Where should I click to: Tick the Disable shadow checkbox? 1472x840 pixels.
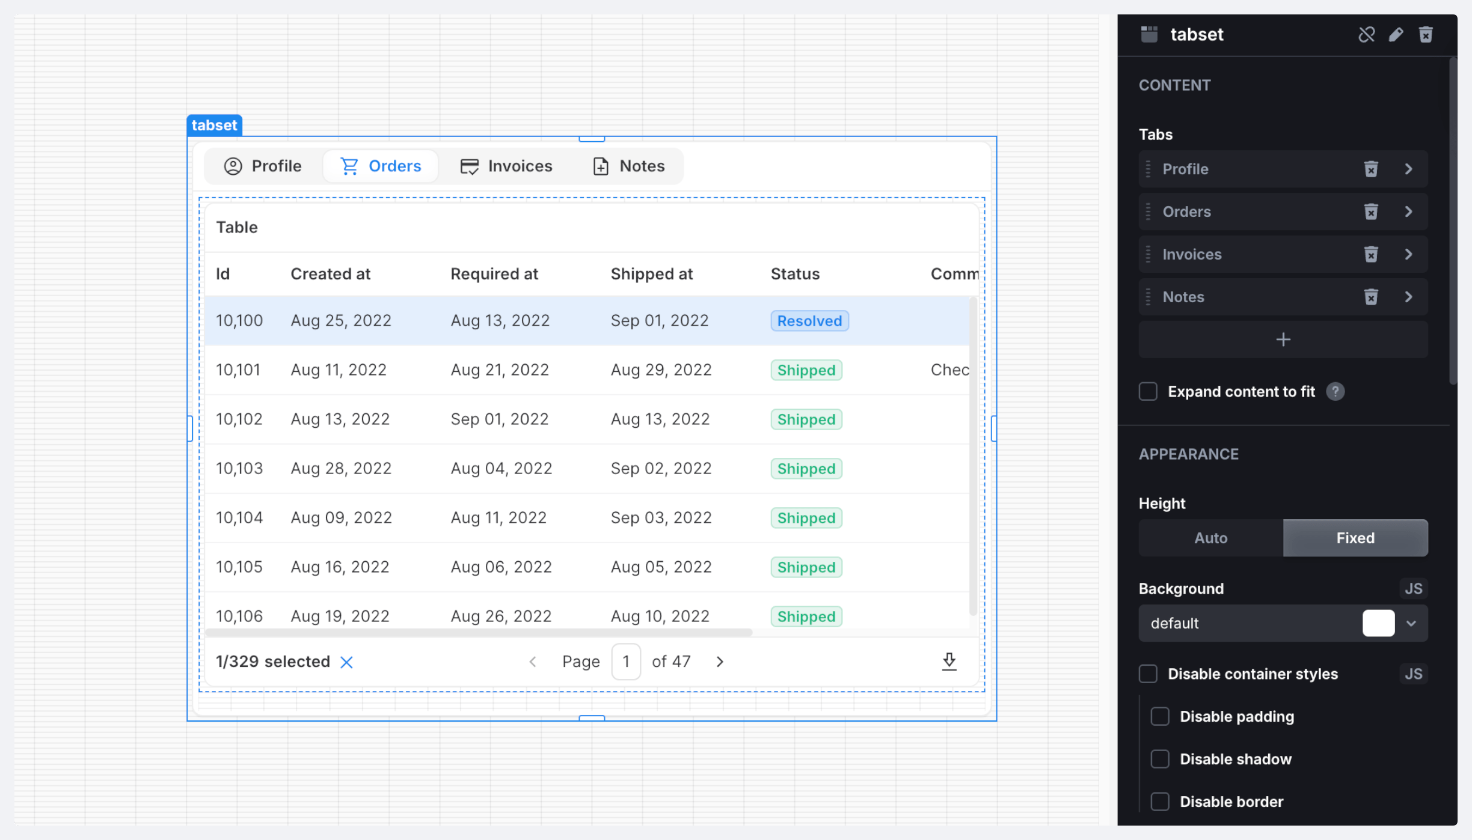pos(1160,759)
